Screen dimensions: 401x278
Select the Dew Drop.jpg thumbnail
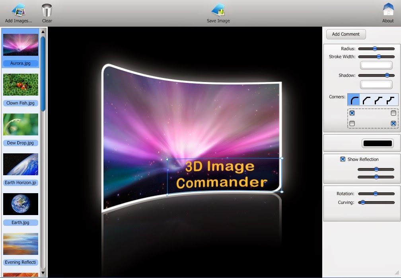tap(21, 124)
